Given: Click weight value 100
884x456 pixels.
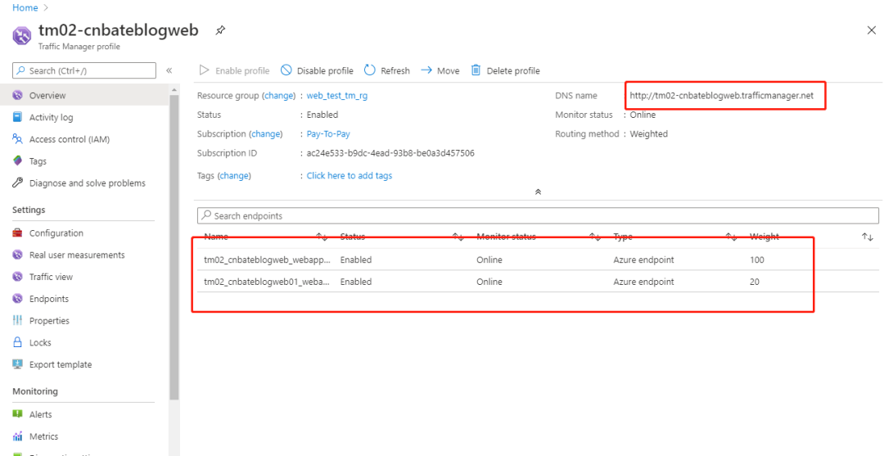Looking at the screenshot, I should click(x=757, y=260).
